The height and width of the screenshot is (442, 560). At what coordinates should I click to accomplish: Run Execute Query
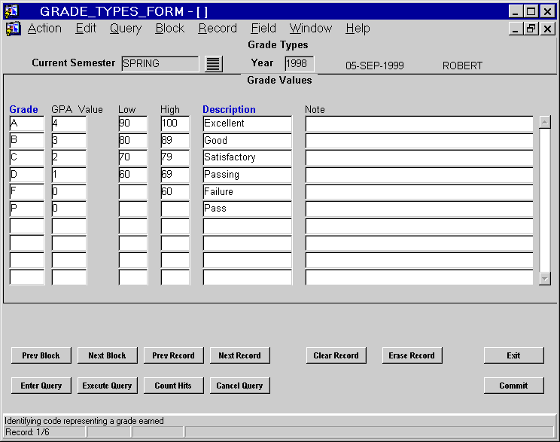(107, 386)
